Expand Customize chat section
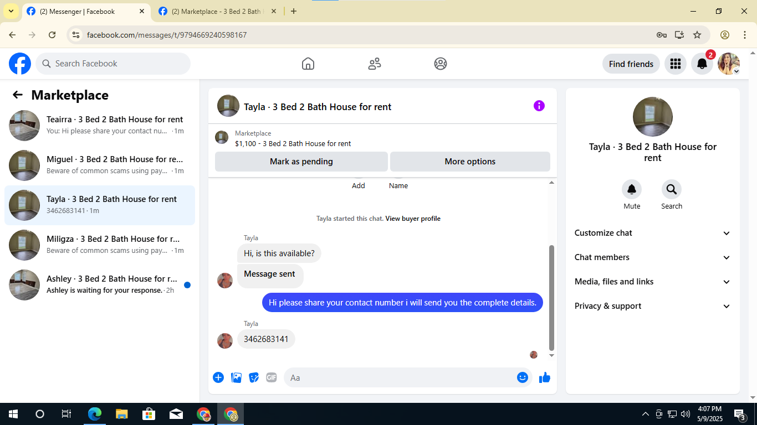The height and width of the screenshot is (425, 757). click(652, 233)
